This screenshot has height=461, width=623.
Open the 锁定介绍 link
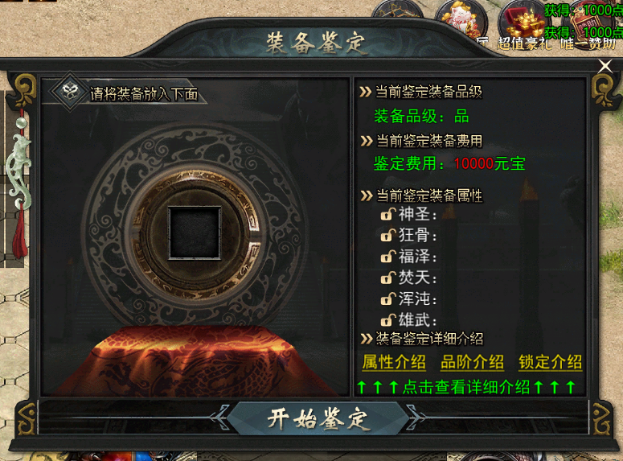pos(551,362)
